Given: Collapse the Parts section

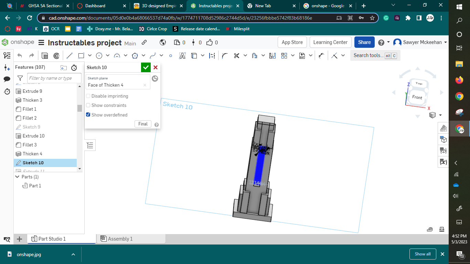Looking at the screenshot, I should click(x=18, y=177).
